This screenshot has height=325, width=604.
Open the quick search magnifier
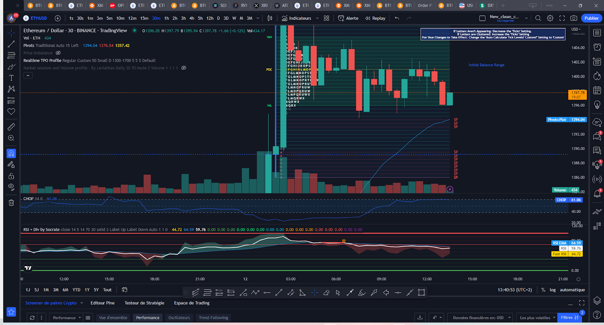pyautogui.click(x=538, y=18)
